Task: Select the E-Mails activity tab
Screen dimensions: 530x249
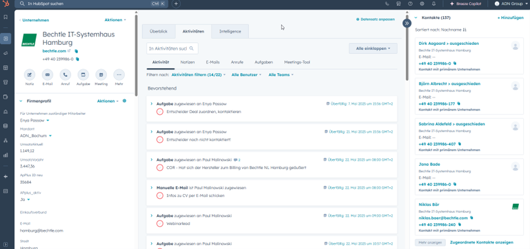Action: point(213,62)
